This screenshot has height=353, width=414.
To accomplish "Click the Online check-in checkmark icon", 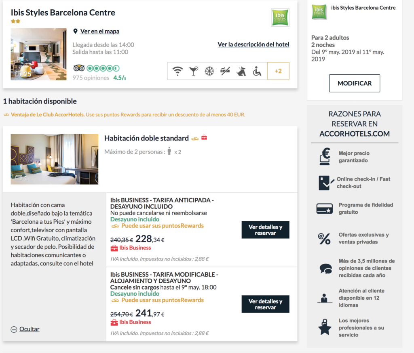I will point(326,183).
